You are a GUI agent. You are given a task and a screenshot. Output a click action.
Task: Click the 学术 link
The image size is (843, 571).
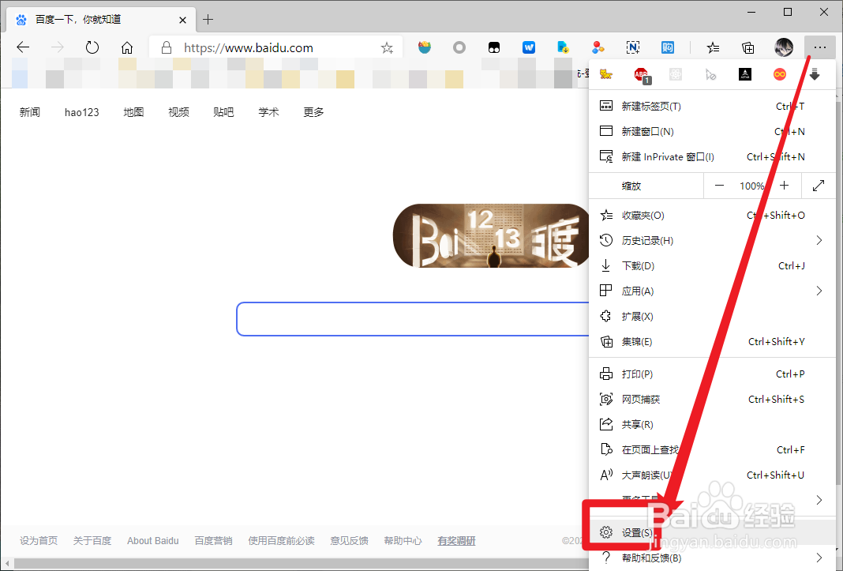point(268,112)
